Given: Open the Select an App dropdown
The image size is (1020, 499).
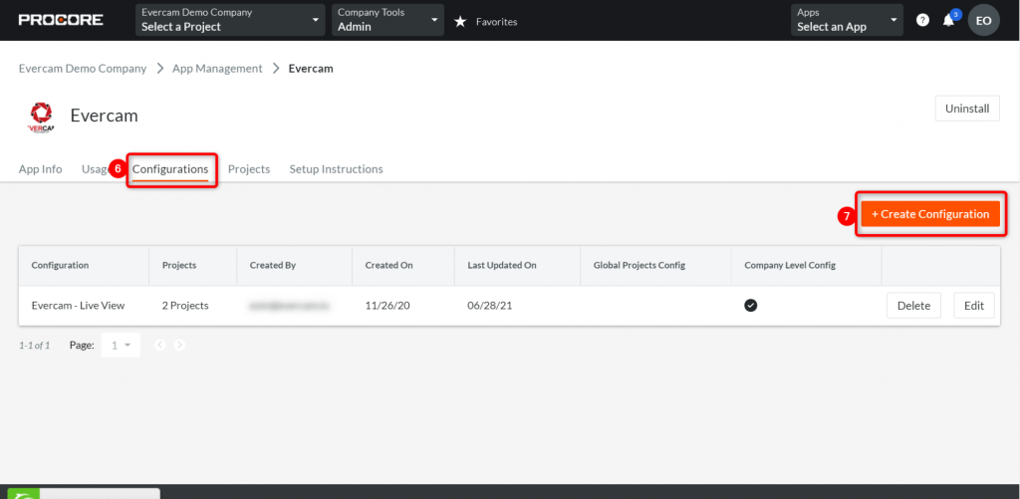Looking at the screenshot, I should 847,20.
